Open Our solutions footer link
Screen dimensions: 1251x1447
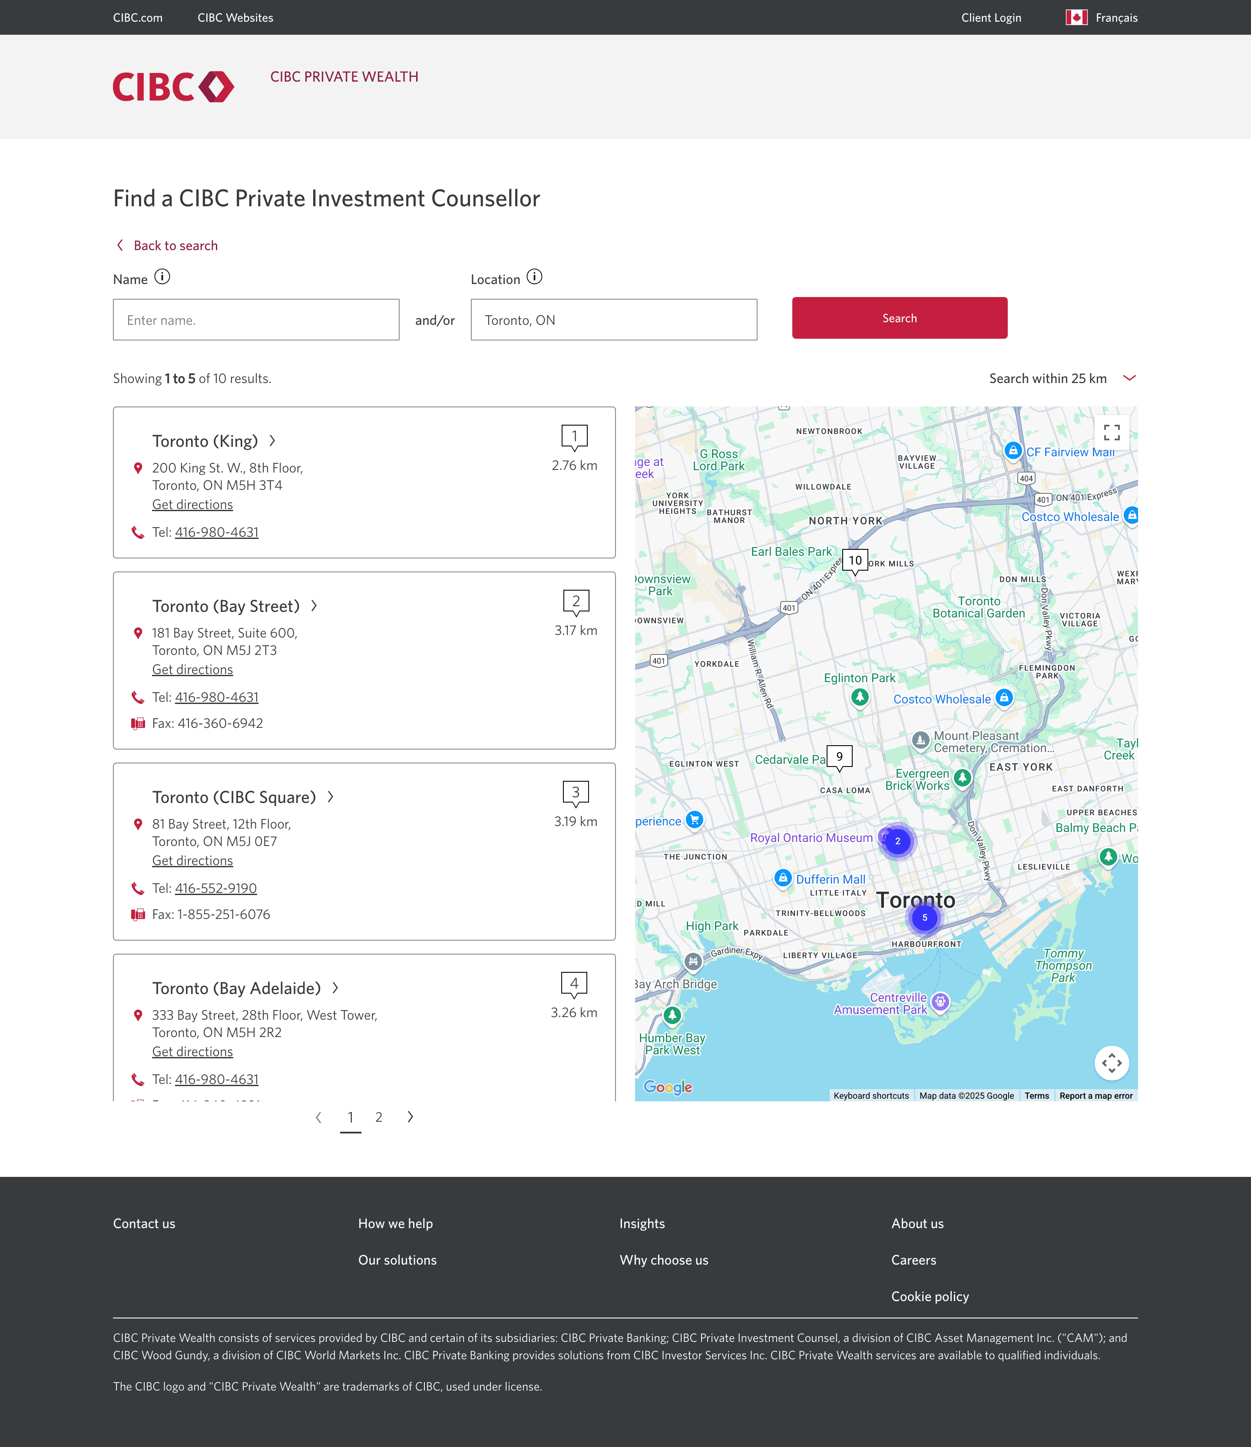click(397, 1260)
